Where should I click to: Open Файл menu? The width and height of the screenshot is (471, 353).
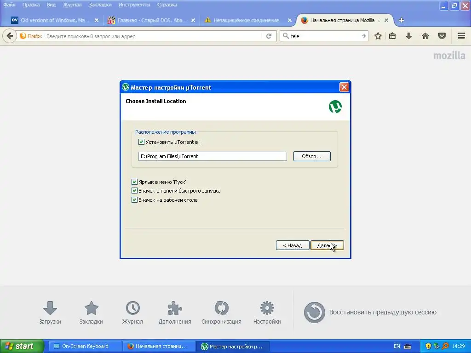tap(9, 5)
